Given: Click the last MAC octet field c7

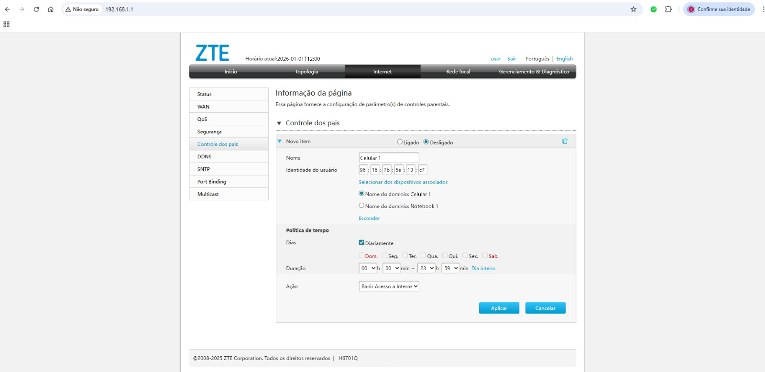Looking at the screenshot, I should click(x=422, y=170).
